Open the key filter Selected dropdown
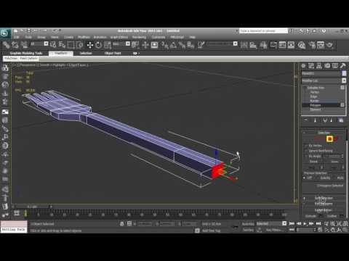 coord(284,223)
